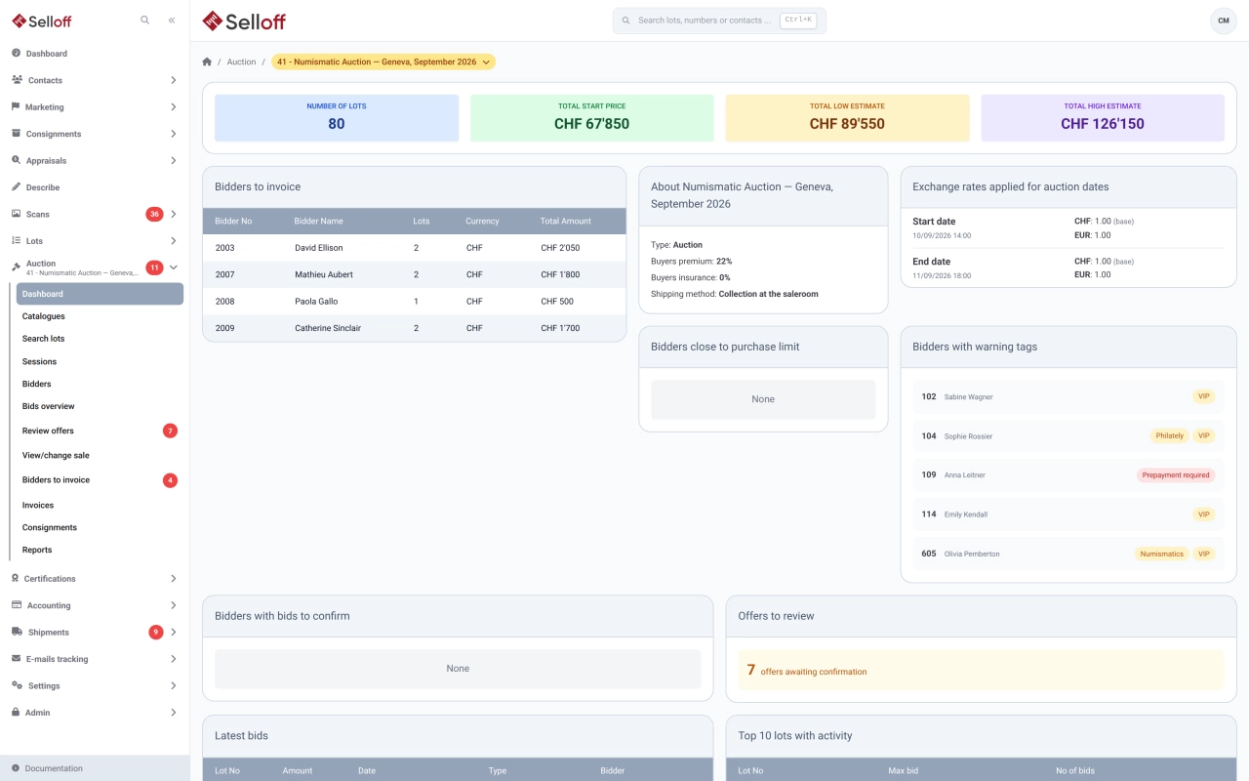Select bidder row David Ellison
The height and width of the screenshot is (781, 1249).
tap(414, 248)
